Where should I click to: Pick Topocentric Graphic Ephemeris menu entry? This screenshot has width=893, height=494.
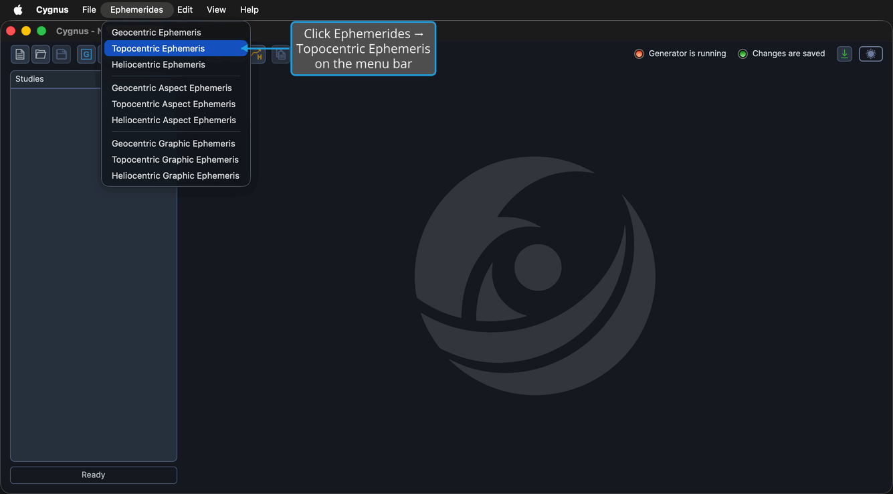coord(176,159)
